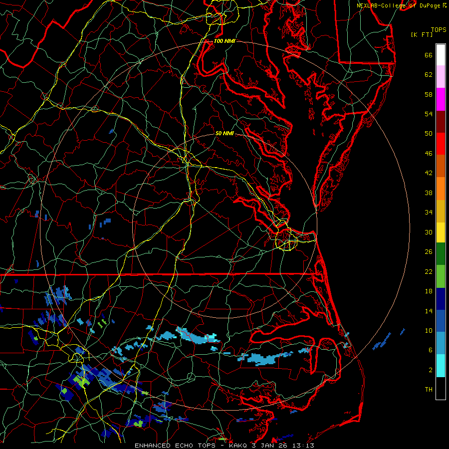Click the bright red legend swatch
This screenshot has height=449, width=449.
pos(441,144)
